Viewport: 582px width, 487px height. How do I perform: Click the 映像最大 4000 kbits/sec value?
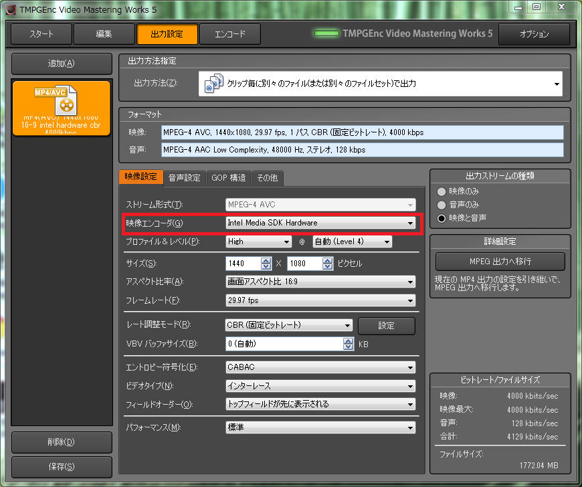(532, 410)
